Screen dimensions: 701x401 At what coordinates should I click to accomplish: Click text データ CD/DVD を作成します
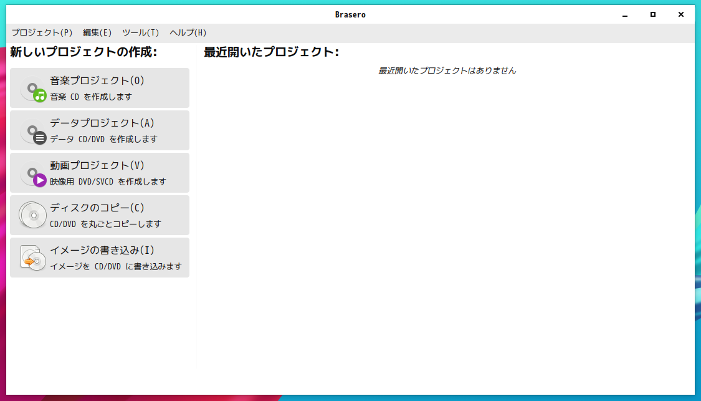click(x=103, y=139)
